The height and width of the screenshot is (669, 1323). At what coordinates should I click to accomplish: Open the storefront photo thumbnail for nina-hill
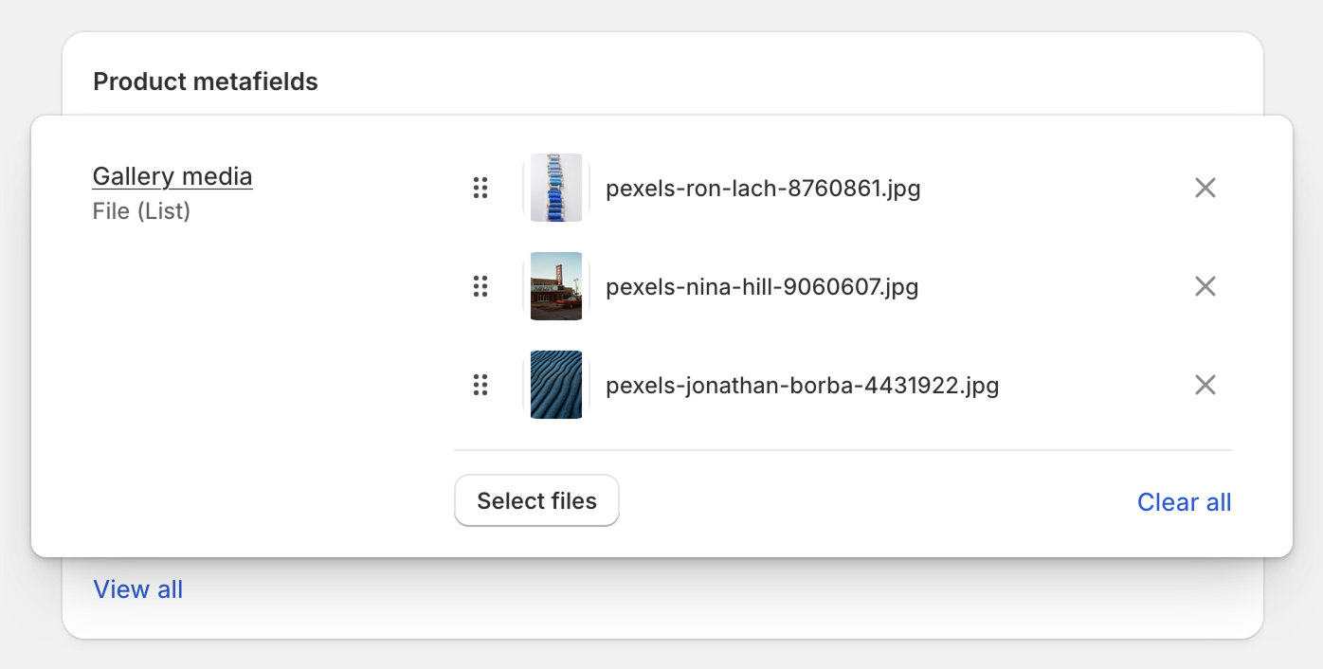tap(555, 285)
